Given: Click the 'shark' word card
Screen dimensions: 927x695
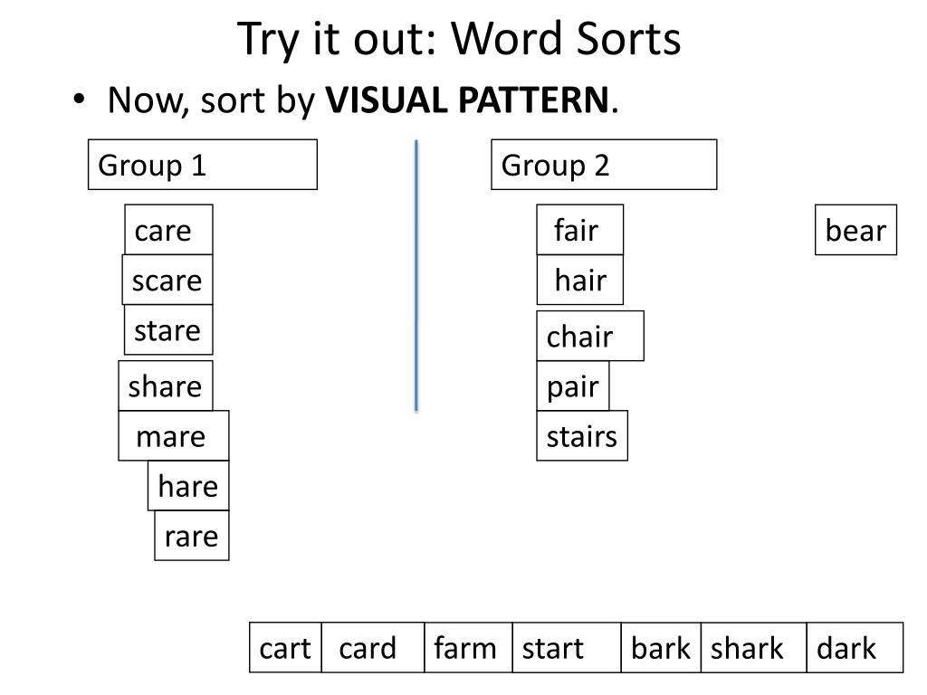Looking at the screenshot, I should click(x=754, y=648).
